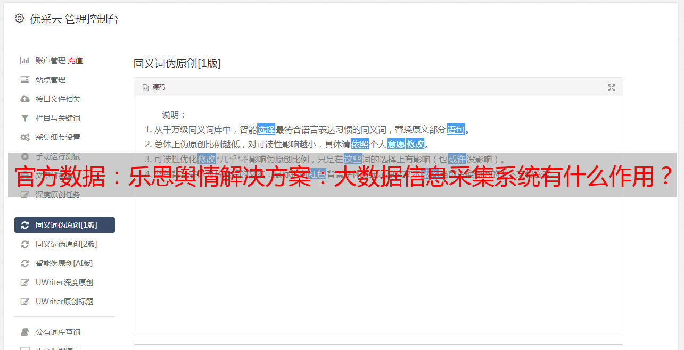Click the 接口文件相关 cloud upload icon

click(x=24, y=99)
